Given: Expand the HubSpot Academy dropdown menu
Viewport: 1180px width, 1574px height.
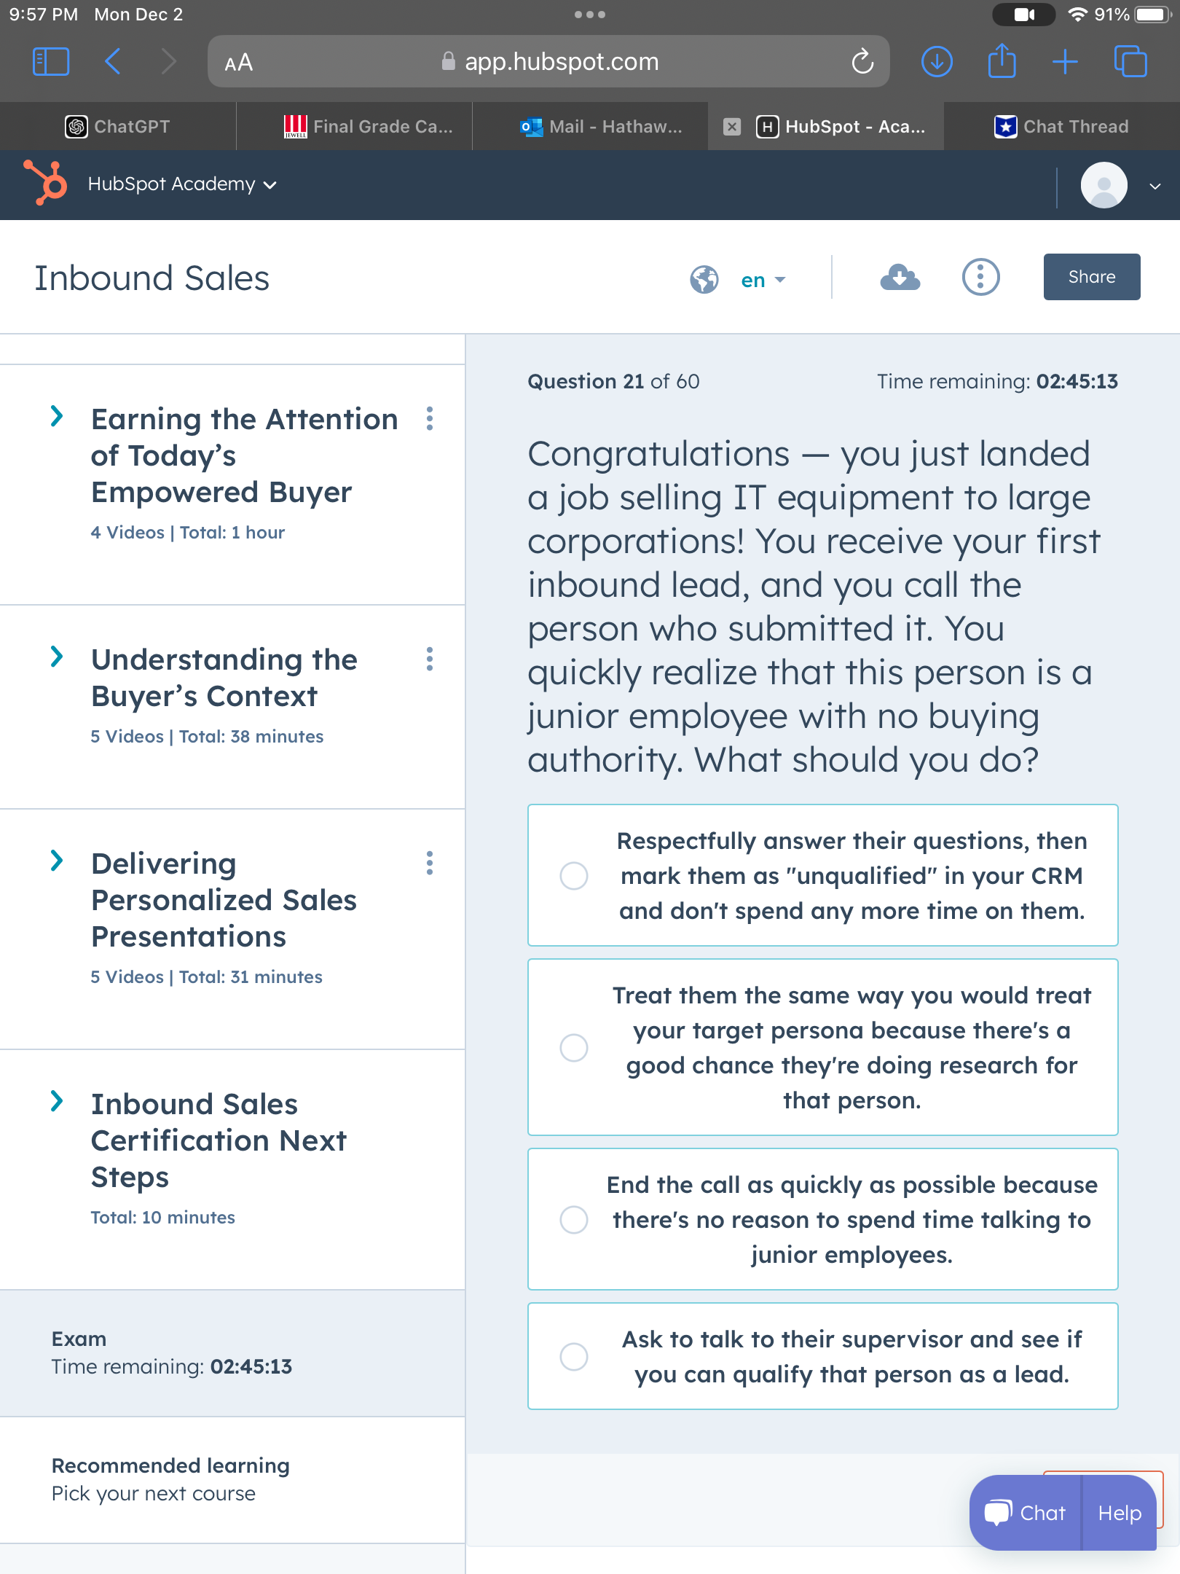Looking at the screenshot, I should [x=182, y=184].
